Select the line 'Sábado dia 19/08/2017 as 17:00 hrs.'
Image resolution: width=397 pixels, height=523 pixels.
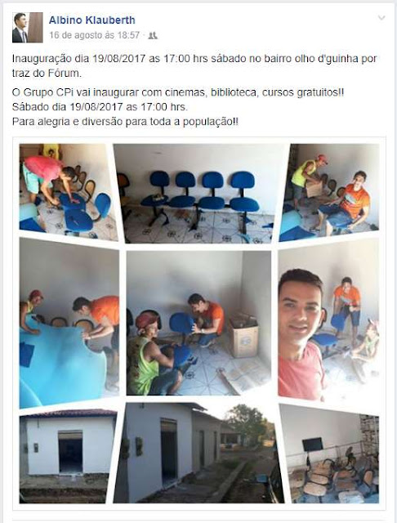click(100, 107)
